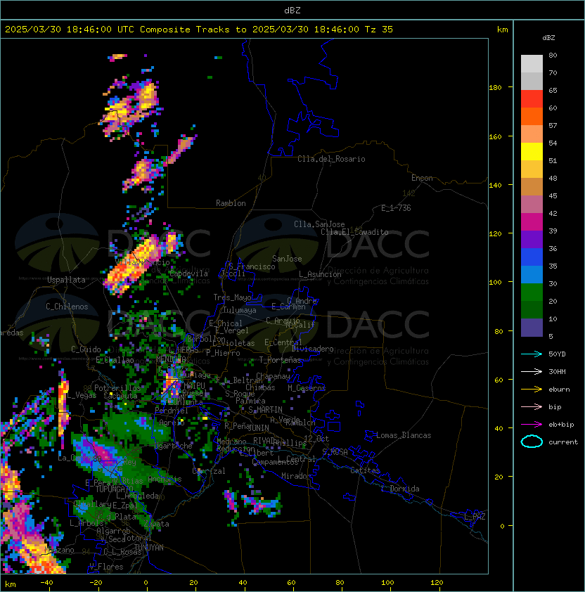Pick the magenta 39-42 dBZ swatch
This screenshot has width=585, height=592.
pyautogui.click(x=532, y=222)
